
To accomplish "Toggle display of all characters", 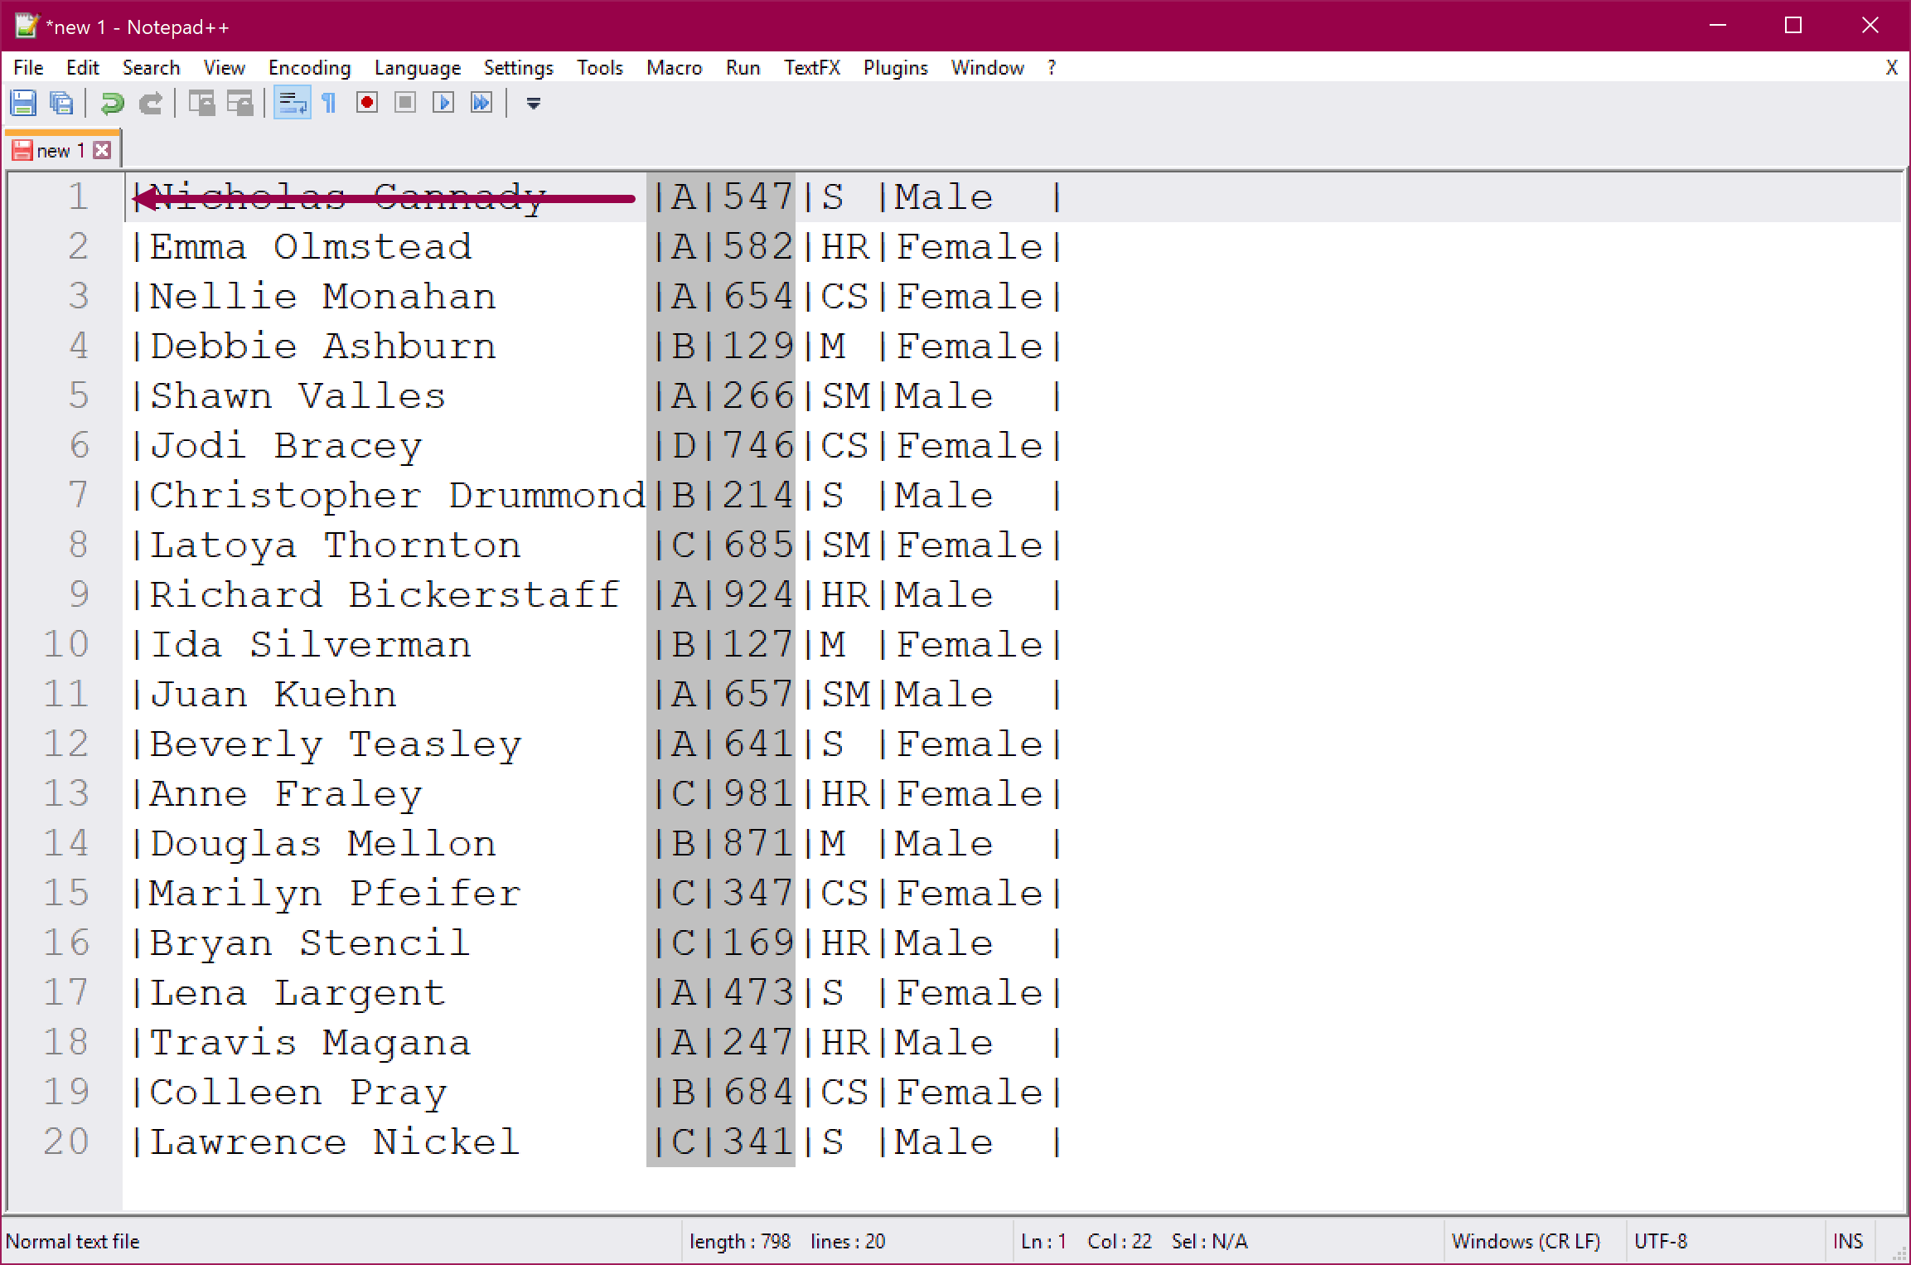I will pos(328,103).
